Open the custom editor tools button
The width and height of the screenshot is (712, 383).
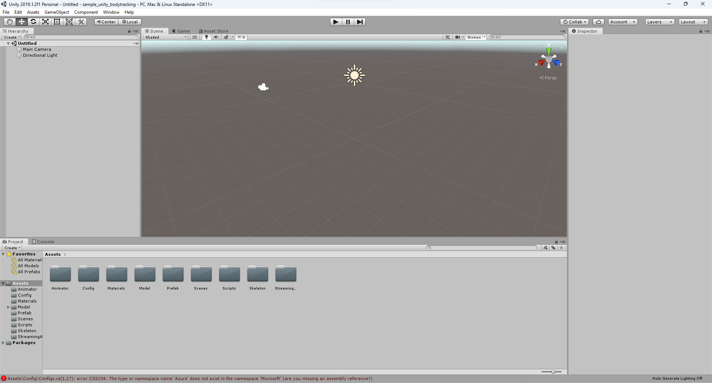pyautogui.click(x=81, y=22)
